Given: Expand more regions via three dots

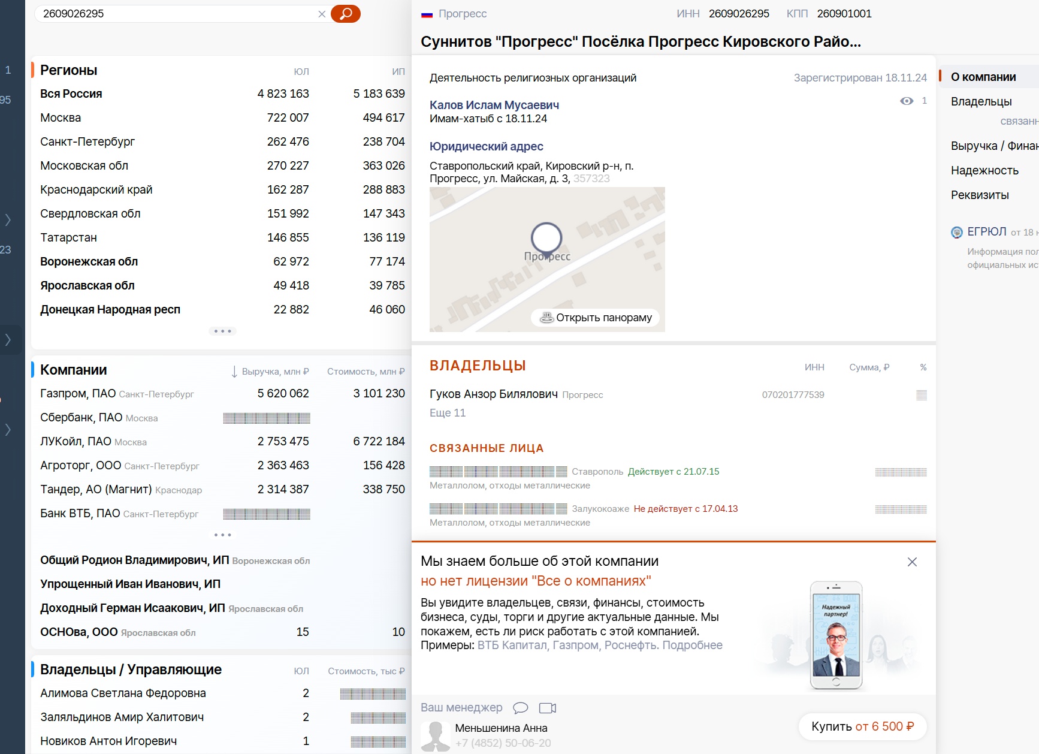Looking at the screenshot, I should click(223, 331).
